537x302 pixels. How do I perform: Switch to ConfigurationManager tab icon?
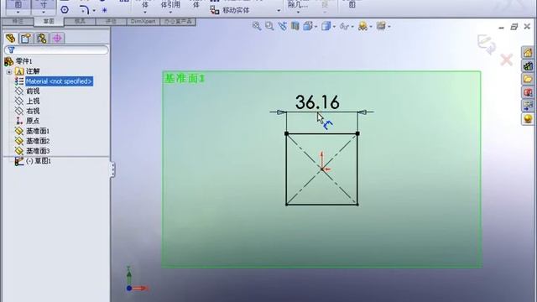[41, 38]
